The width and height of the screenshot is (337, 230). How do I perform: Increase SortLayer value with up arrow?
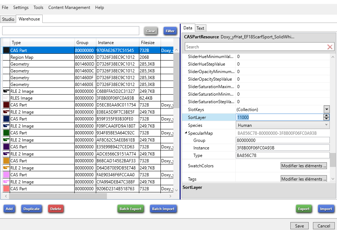[327, 115]
